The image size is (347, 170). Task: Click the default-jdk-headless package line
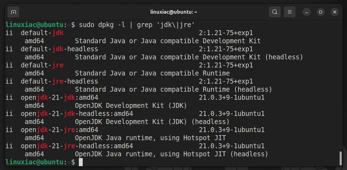pos(59,49)
